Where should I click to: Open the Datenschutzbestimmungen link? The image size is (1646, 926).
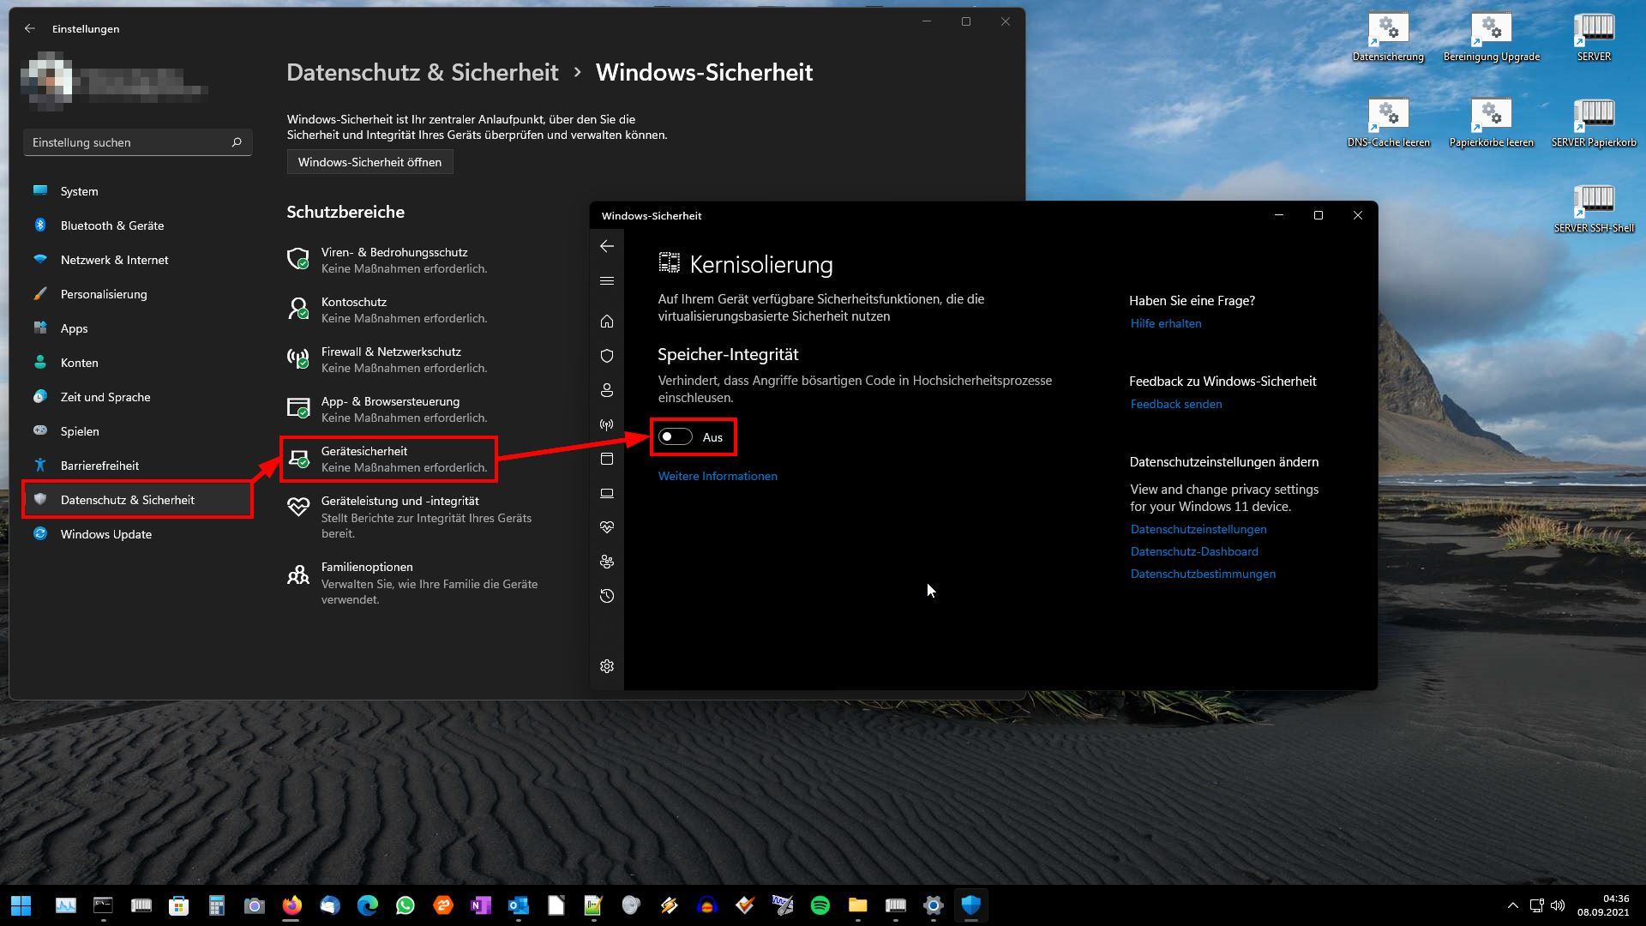[1203, 574]
